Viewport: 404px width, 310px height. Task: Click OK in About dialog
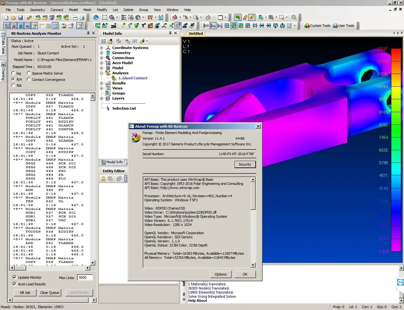pos(245,274)
